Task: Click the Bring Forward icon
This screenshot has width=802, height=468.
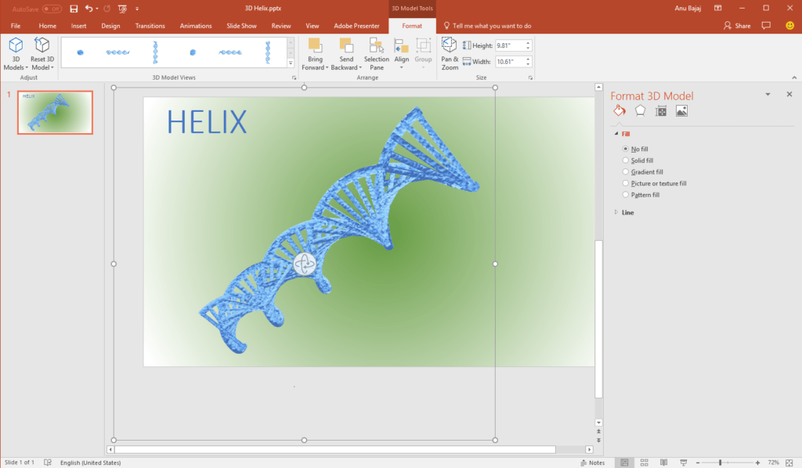Action: (315, 45)
